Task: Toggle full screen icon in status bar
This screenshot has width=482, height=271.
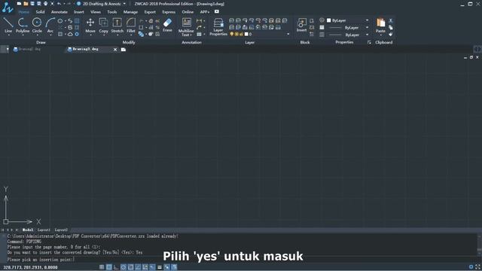Action: pyautogui.click(x=478, y=267)
